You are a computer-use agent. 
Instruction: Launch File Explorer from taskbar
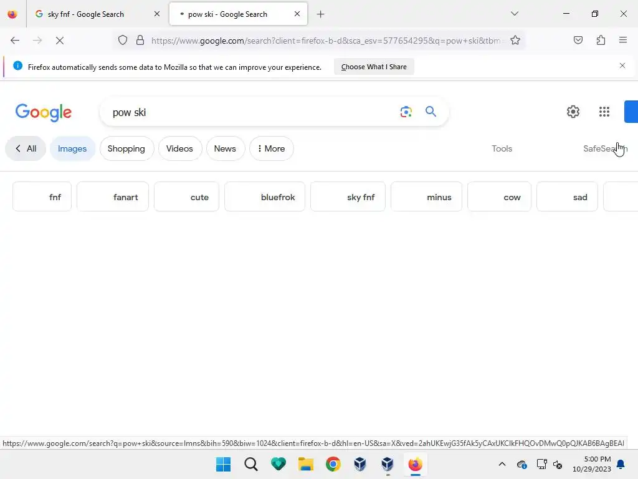pyautogui.click(x=305, y=464)
